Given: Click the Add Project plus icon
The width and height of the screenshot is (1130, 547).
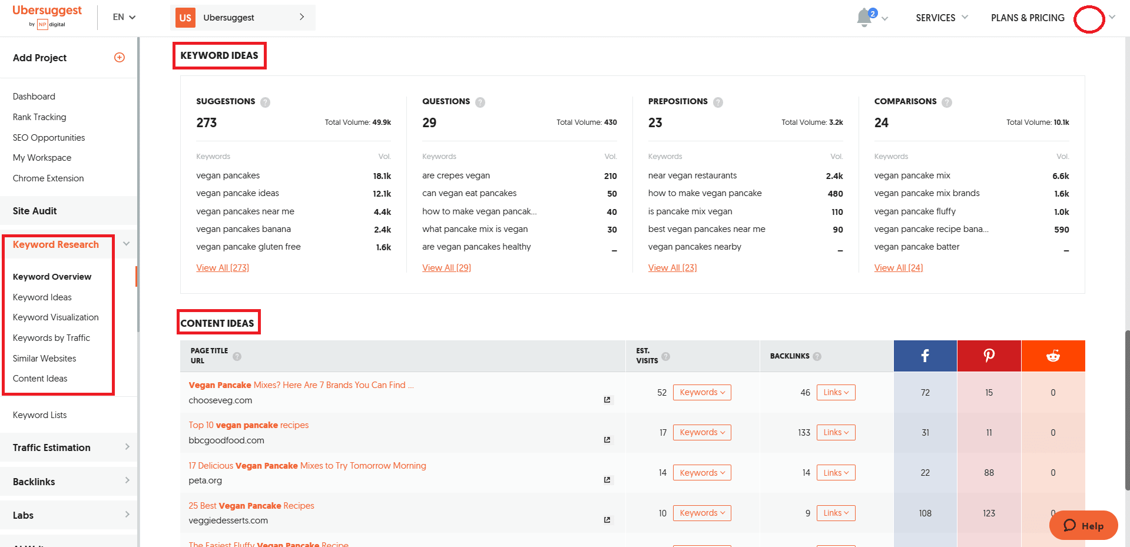Looking at the screenshot, I should 120,57.
